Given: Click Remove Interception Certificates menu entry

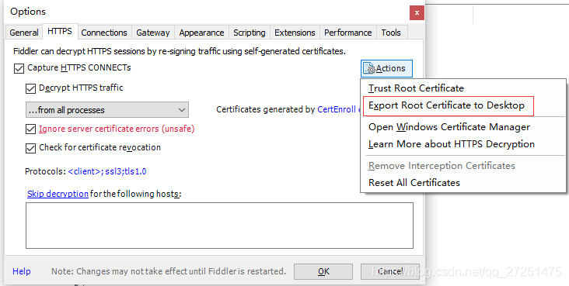Looking at the screenshot, I should click(x=463, y=166).
